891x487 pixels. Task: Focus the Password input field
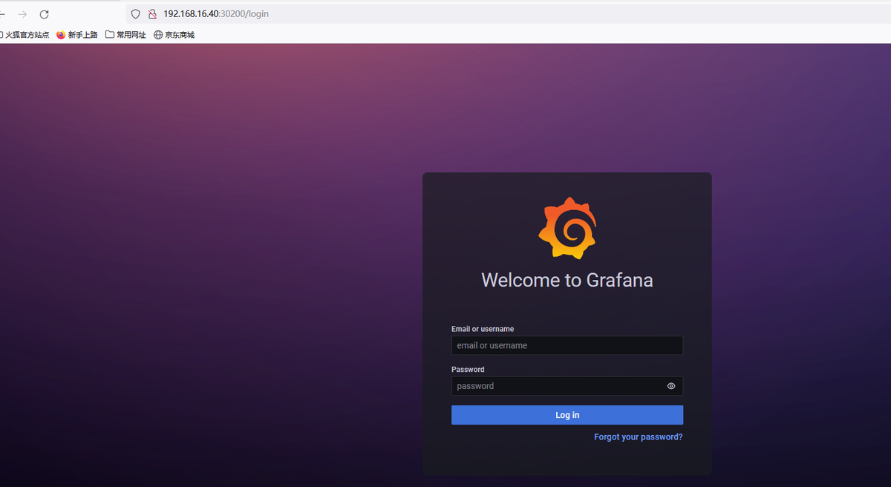click(x=567, y=386)
